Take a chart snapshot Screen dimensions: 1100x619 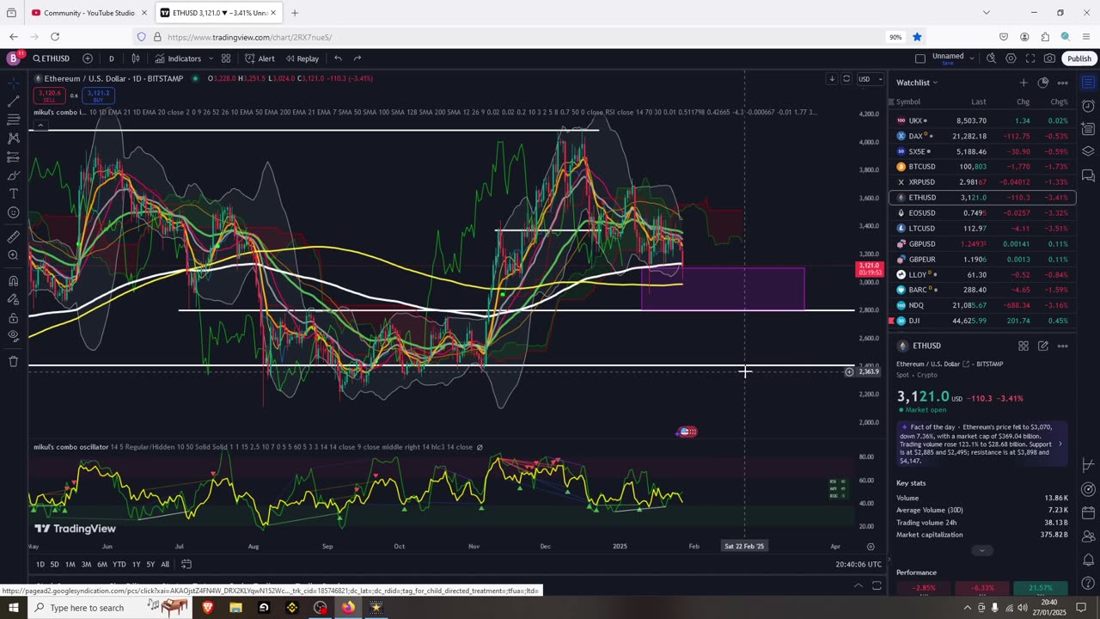(x=1049, y=58)
